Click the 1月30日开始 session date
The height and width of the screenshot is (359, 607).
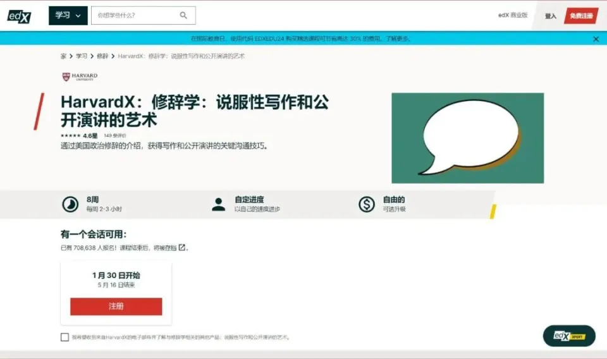[x=116, y=275]
